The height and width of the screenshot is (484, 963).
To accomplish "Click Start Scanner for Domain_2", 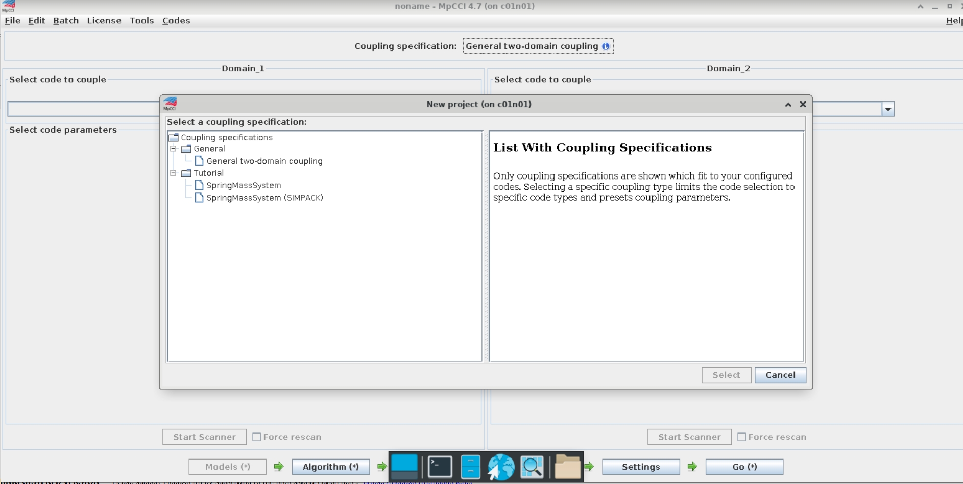I will pyautogui.click(x=689, y=437).
